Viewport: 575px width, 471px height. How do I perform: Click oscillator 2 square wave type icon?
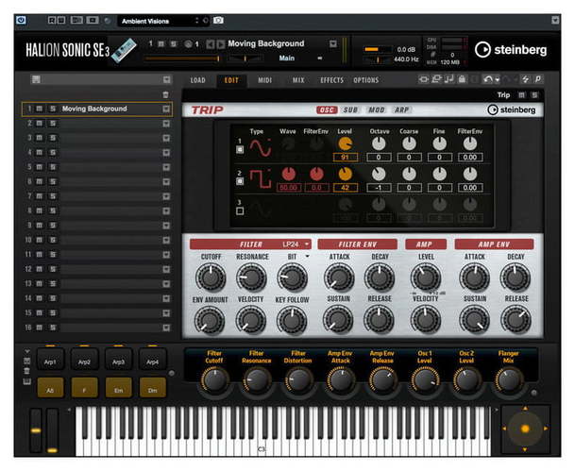(x=261, y=179)
